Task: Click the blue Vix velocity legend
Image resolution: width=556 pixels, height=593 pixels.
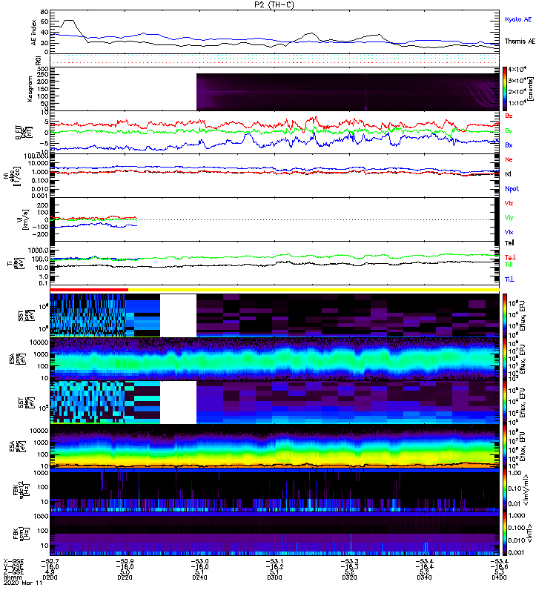Action: coord(509,232)
